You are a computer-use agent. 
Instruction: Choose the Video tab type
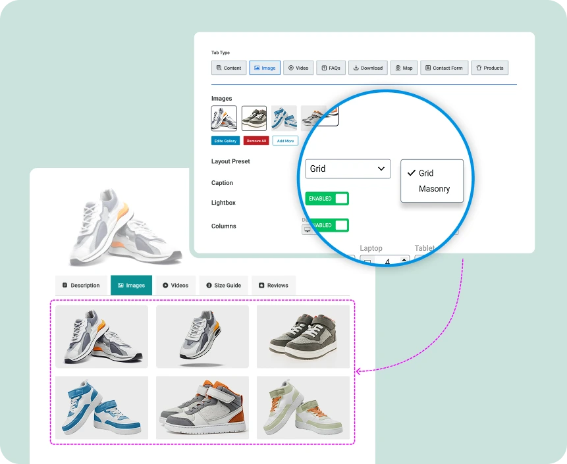tap(298, 68)
